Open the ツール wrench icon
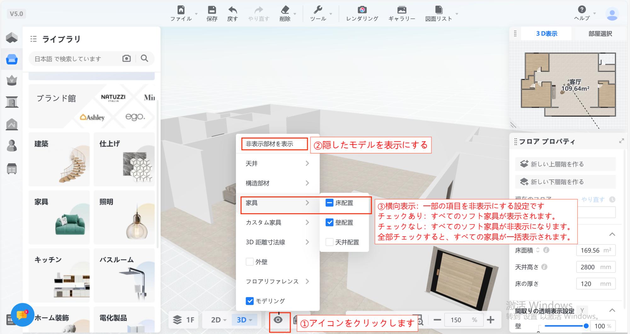Screen dimensions: 630x334 pyautogui.click(x=318, y=10)
